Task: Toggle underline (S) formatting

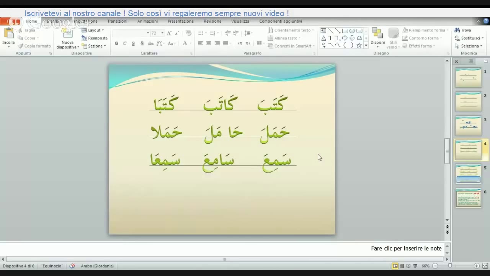Action: point(133,43)
